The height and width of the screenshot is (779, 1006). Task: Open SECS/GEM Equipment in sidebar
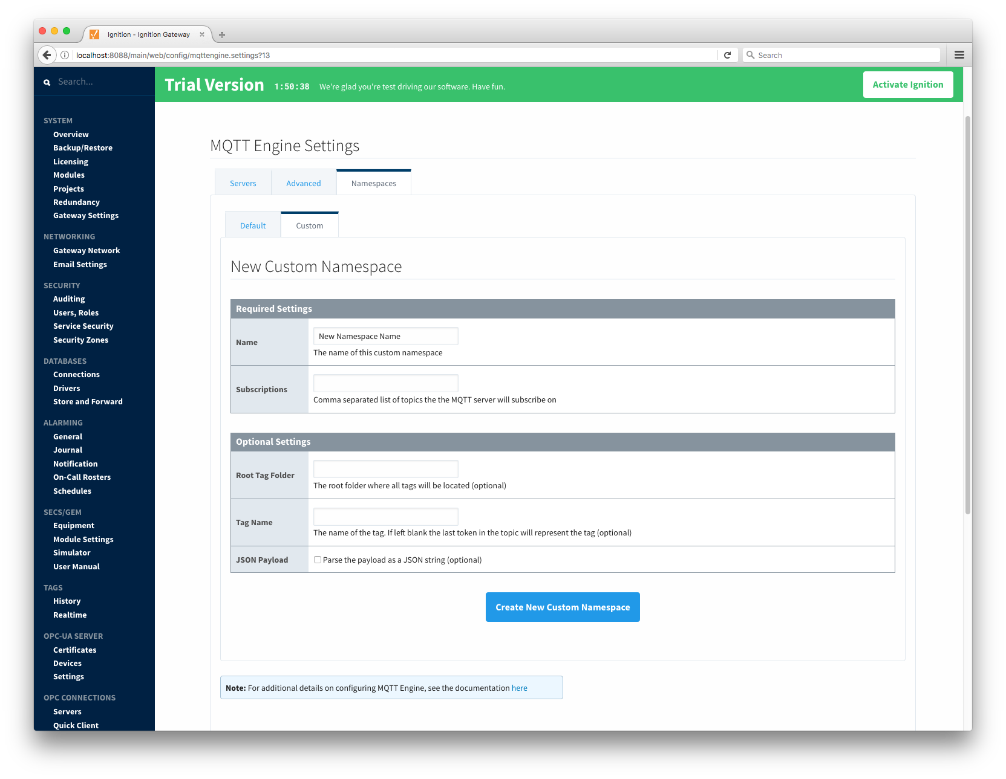point(74,525)
